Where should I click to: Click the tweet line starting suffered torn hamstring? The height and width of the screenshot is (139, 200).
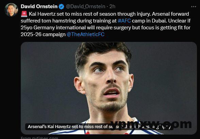(105, 21)
